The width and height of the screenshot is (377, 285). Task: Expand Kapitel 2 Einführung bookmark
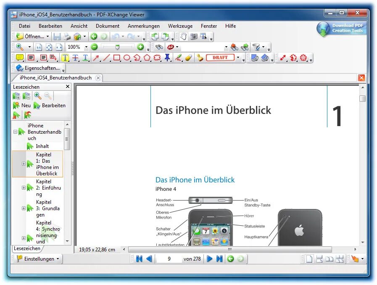[24, 187]
